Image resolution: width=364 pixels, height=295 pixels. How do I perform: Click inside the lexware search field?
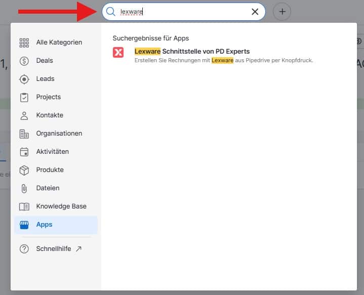tap(184, 12)
